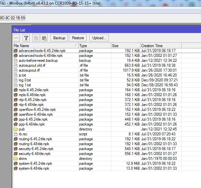
Task: Sort by Type column header
Action: [95, 46]
